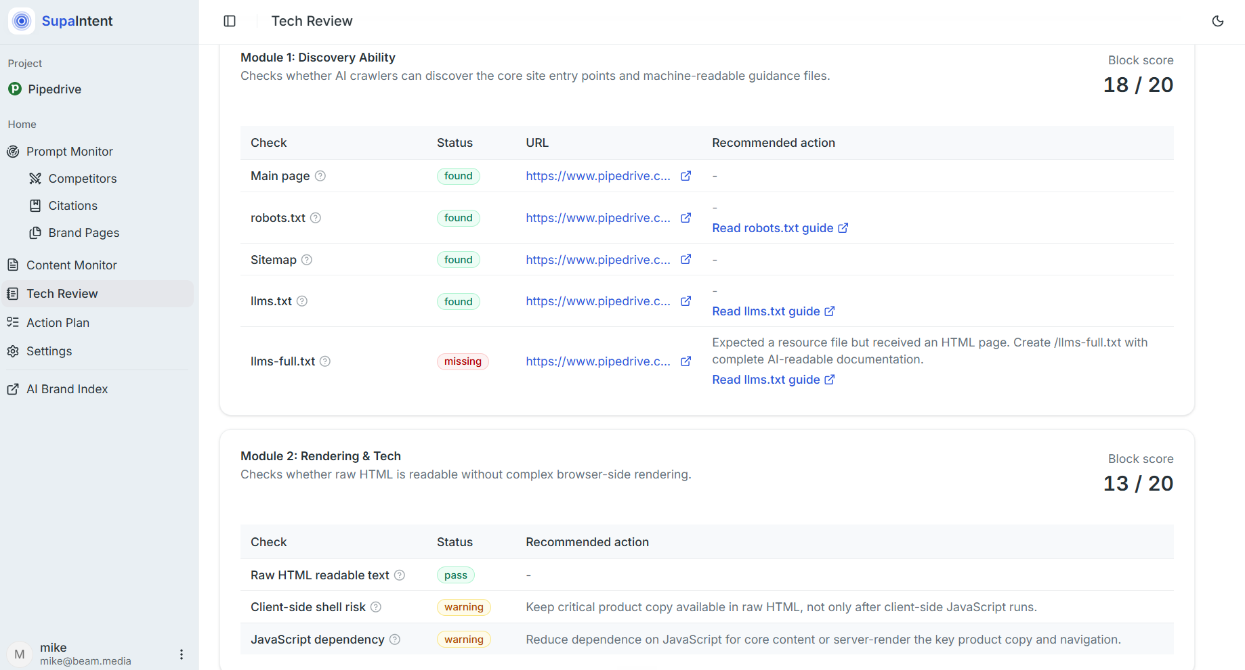Click the Content Monitor document icon

coord(13,265)
